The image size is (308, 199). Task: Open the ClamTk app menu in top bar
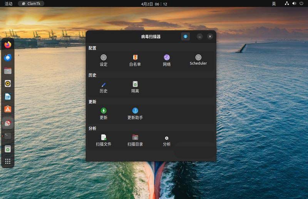[x=31, y=3]
